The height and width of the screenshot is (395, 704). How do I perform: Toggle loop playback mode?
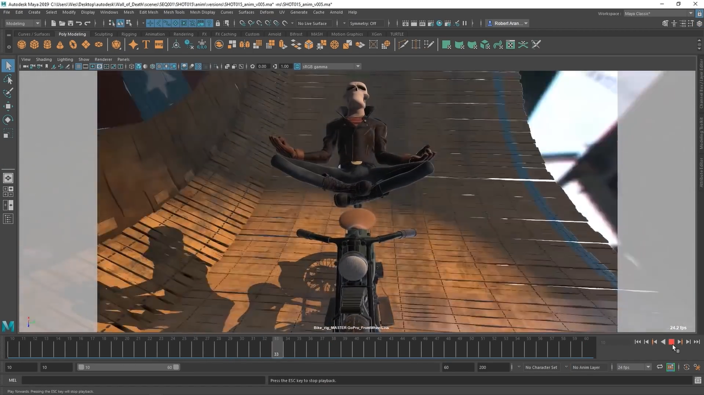pyautogui.click(x=659, y=367)
